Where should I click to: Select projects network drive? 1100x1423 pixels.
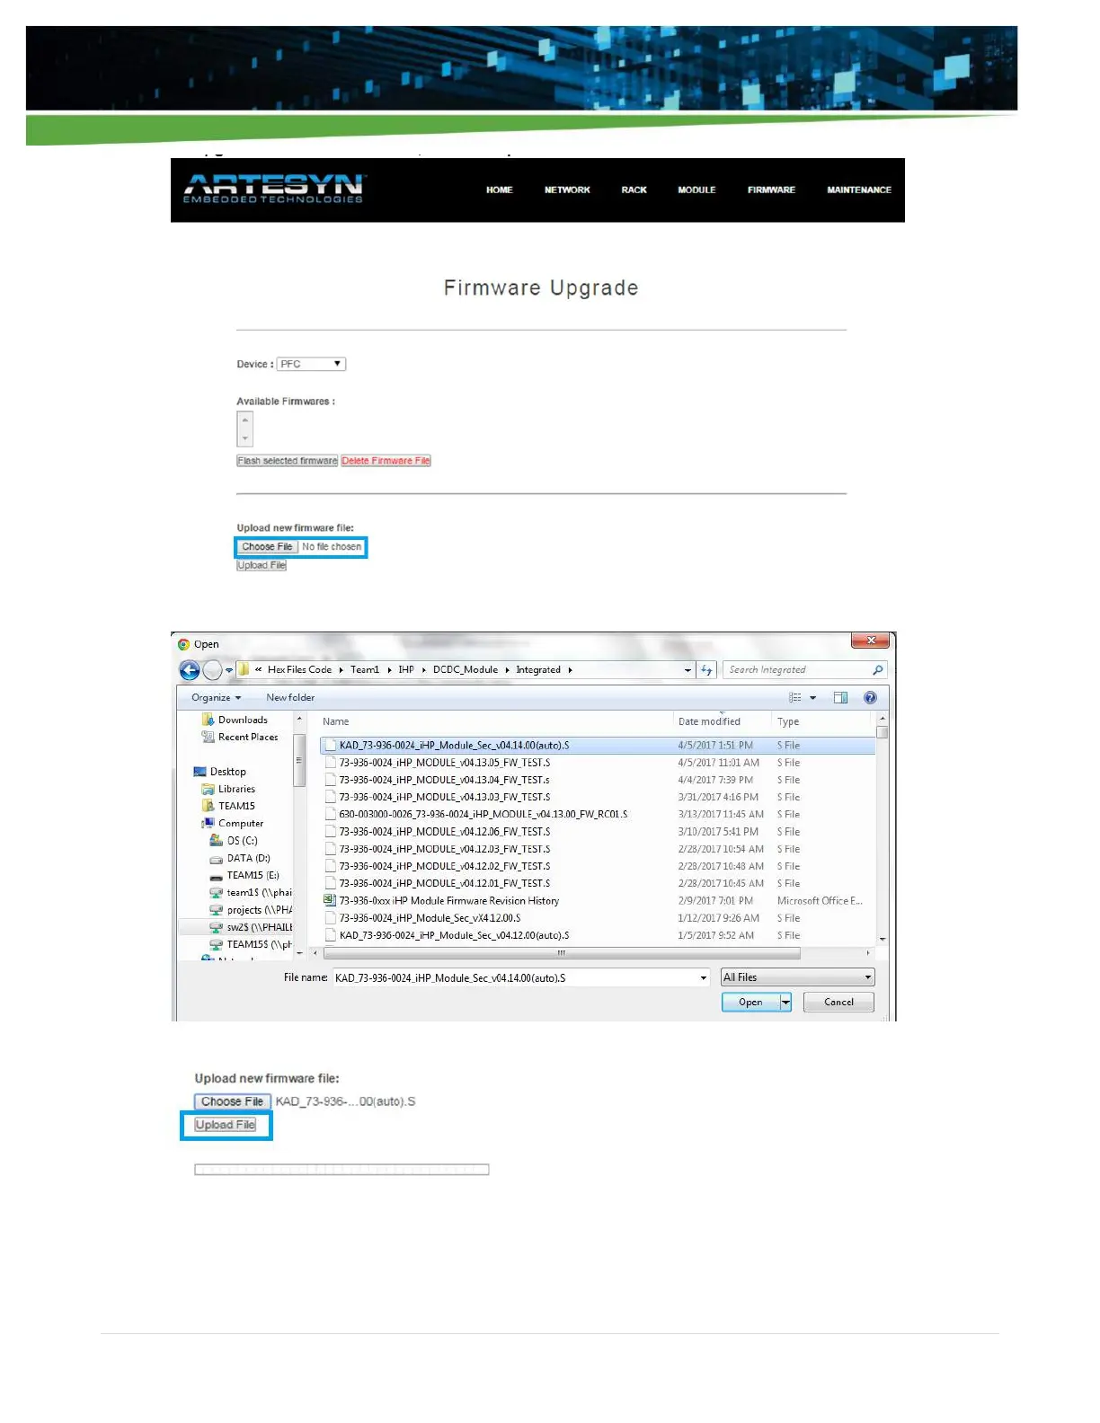pyautogui.click(x=250, y=910)
